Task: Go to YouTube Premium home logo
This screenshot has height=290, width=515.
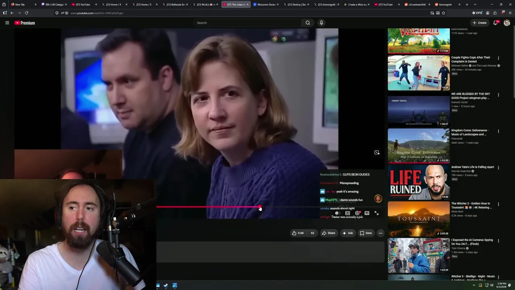Action: (25, 23)
